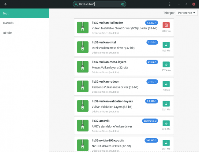
Task: Install lib32-vulkan-mesa-layers with download button
Action: [166, 65]
